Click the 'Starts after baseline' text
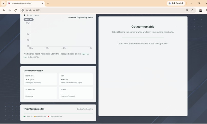Screen dimensions: 207x124 (x=85, y=109)
